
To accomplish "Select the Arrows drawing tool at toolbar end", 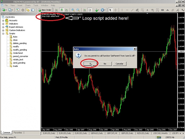I will coord(183,10).
